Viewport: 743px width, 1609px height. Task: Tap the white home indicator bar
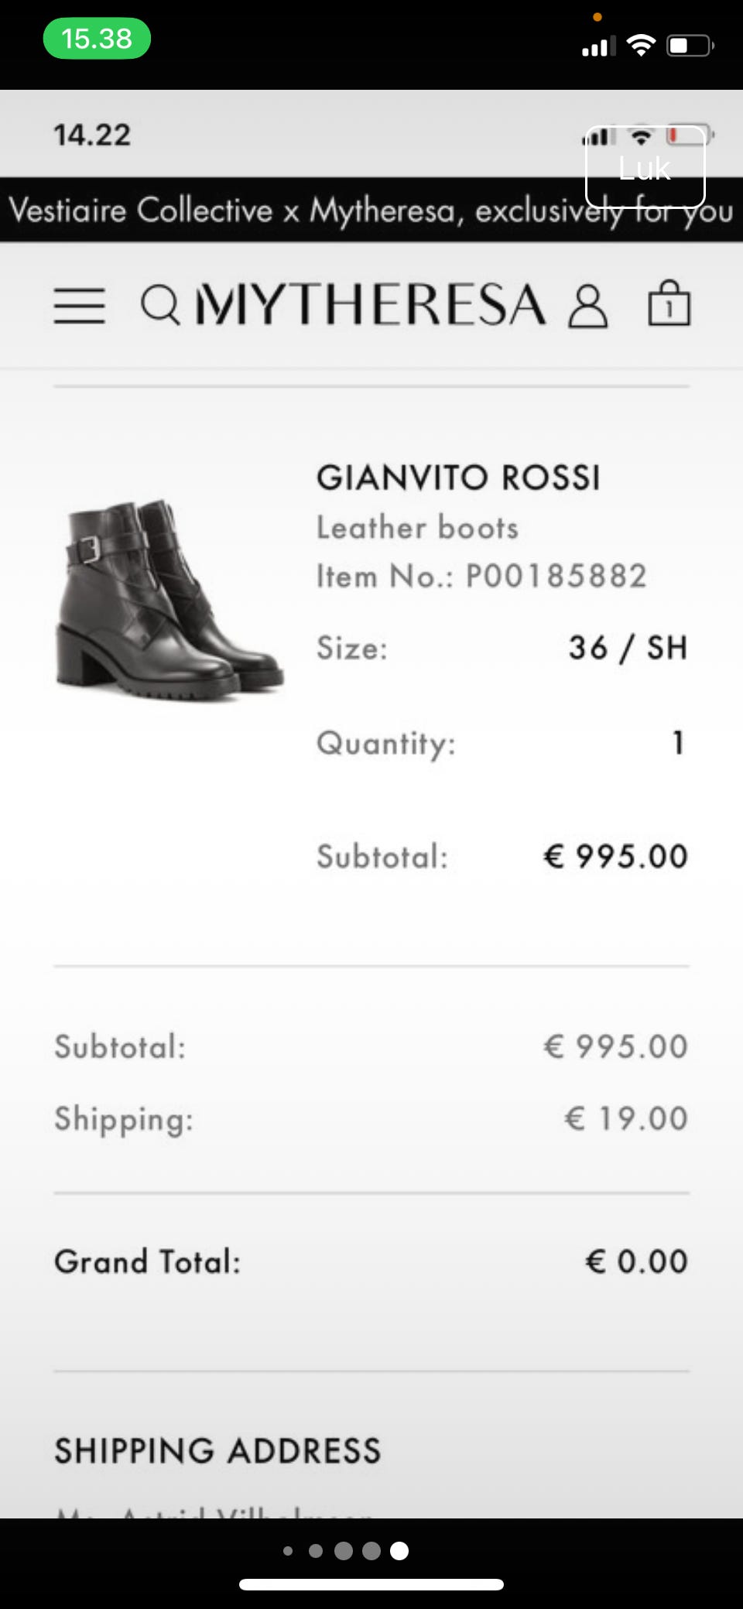pyautogui.click(x=371, y=1584)
